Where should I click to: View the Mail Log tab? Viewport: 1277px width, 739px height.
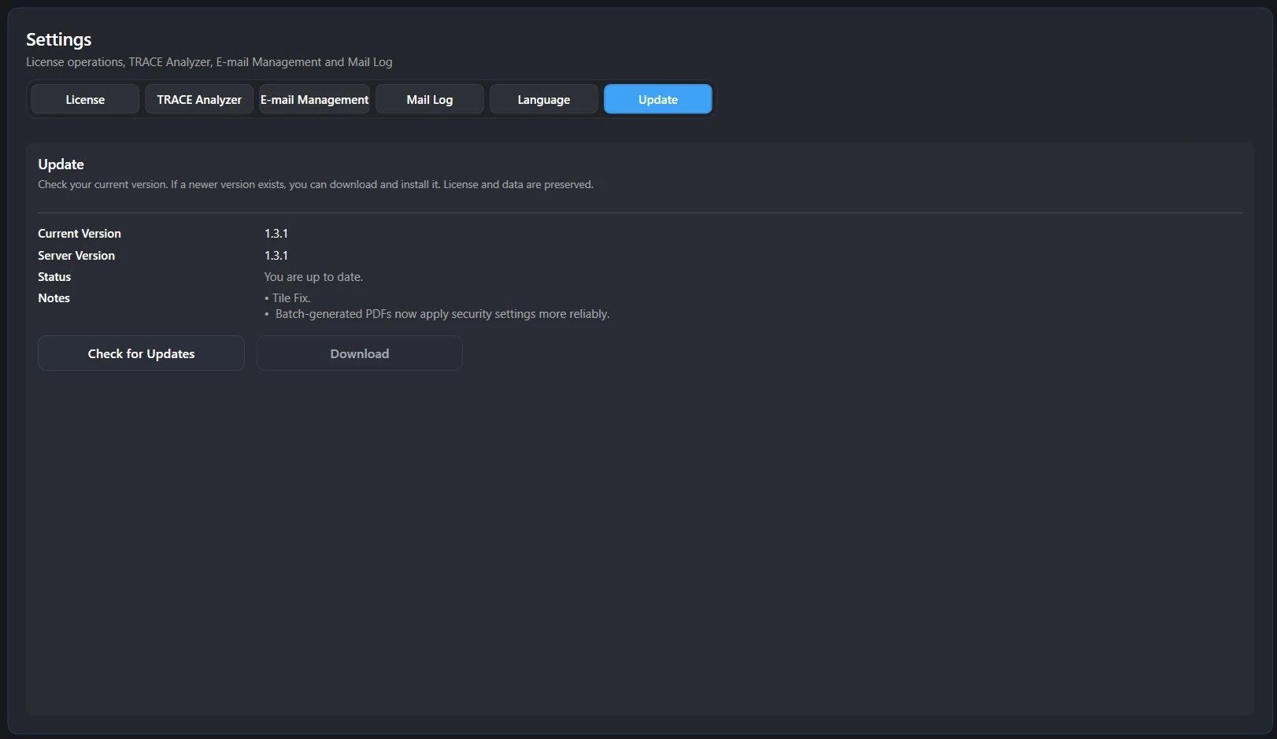(429, 99)
